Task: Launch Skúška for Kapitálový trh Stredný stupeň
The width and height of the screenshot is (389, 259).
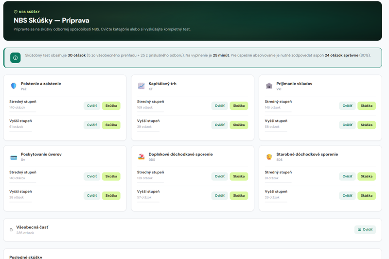Action: tap(239, 105)
